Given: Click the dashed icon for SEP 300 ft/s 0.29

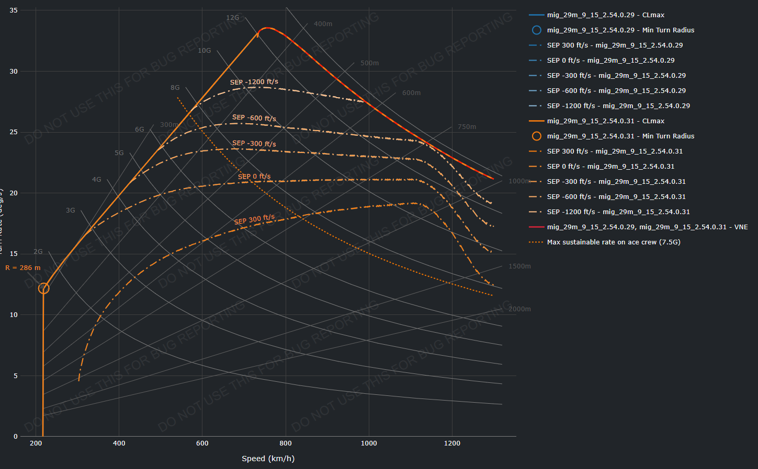Looking at the screenshot, I should coord(536,45).
